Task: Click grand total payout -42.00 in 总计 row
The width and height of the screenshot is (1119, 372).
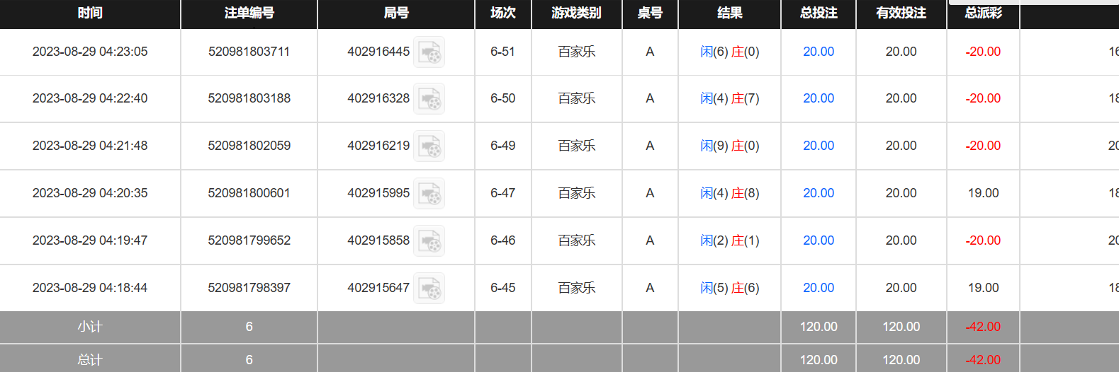Action: coord(983,360)
